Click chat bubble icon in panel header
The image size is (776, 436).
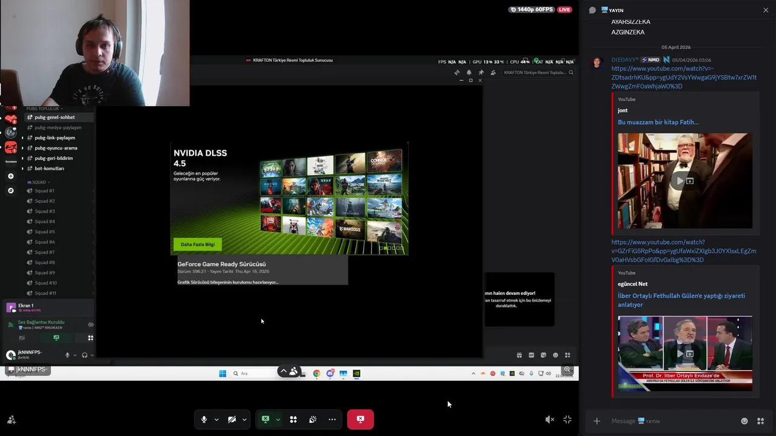592,10
